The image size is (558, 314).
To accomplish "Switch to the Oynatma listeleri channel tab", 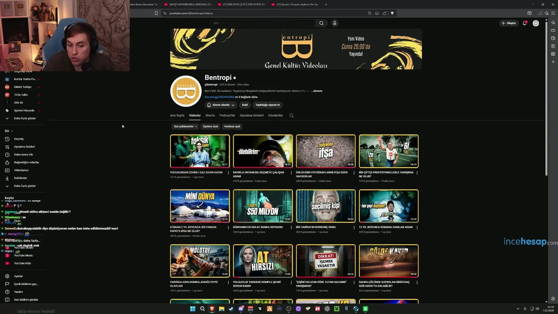I will coord(252,116).
